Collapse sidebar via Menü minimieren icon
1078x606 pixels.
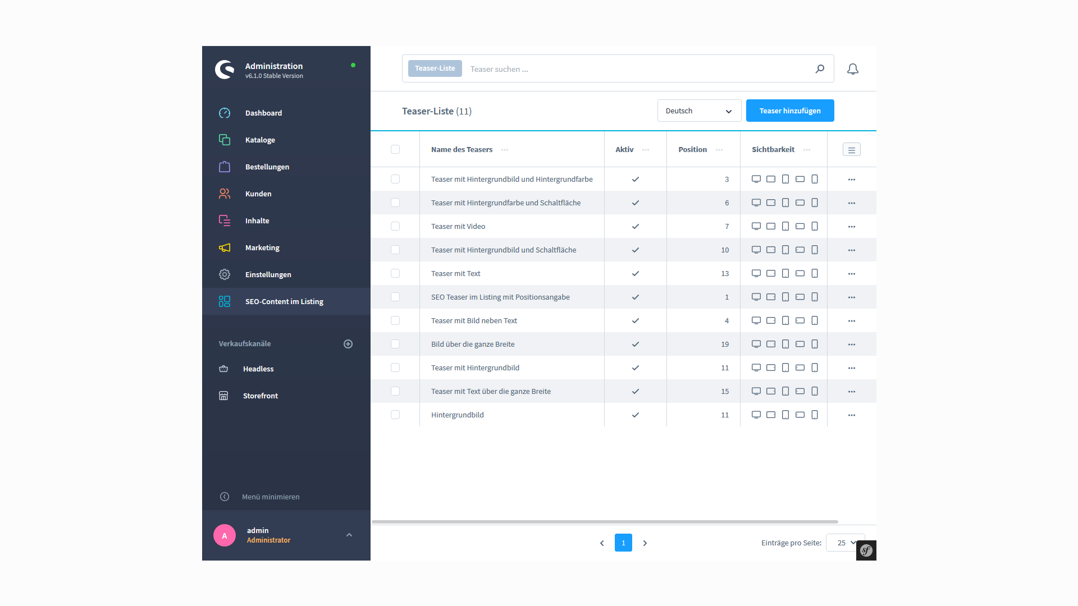pos(225,497)
